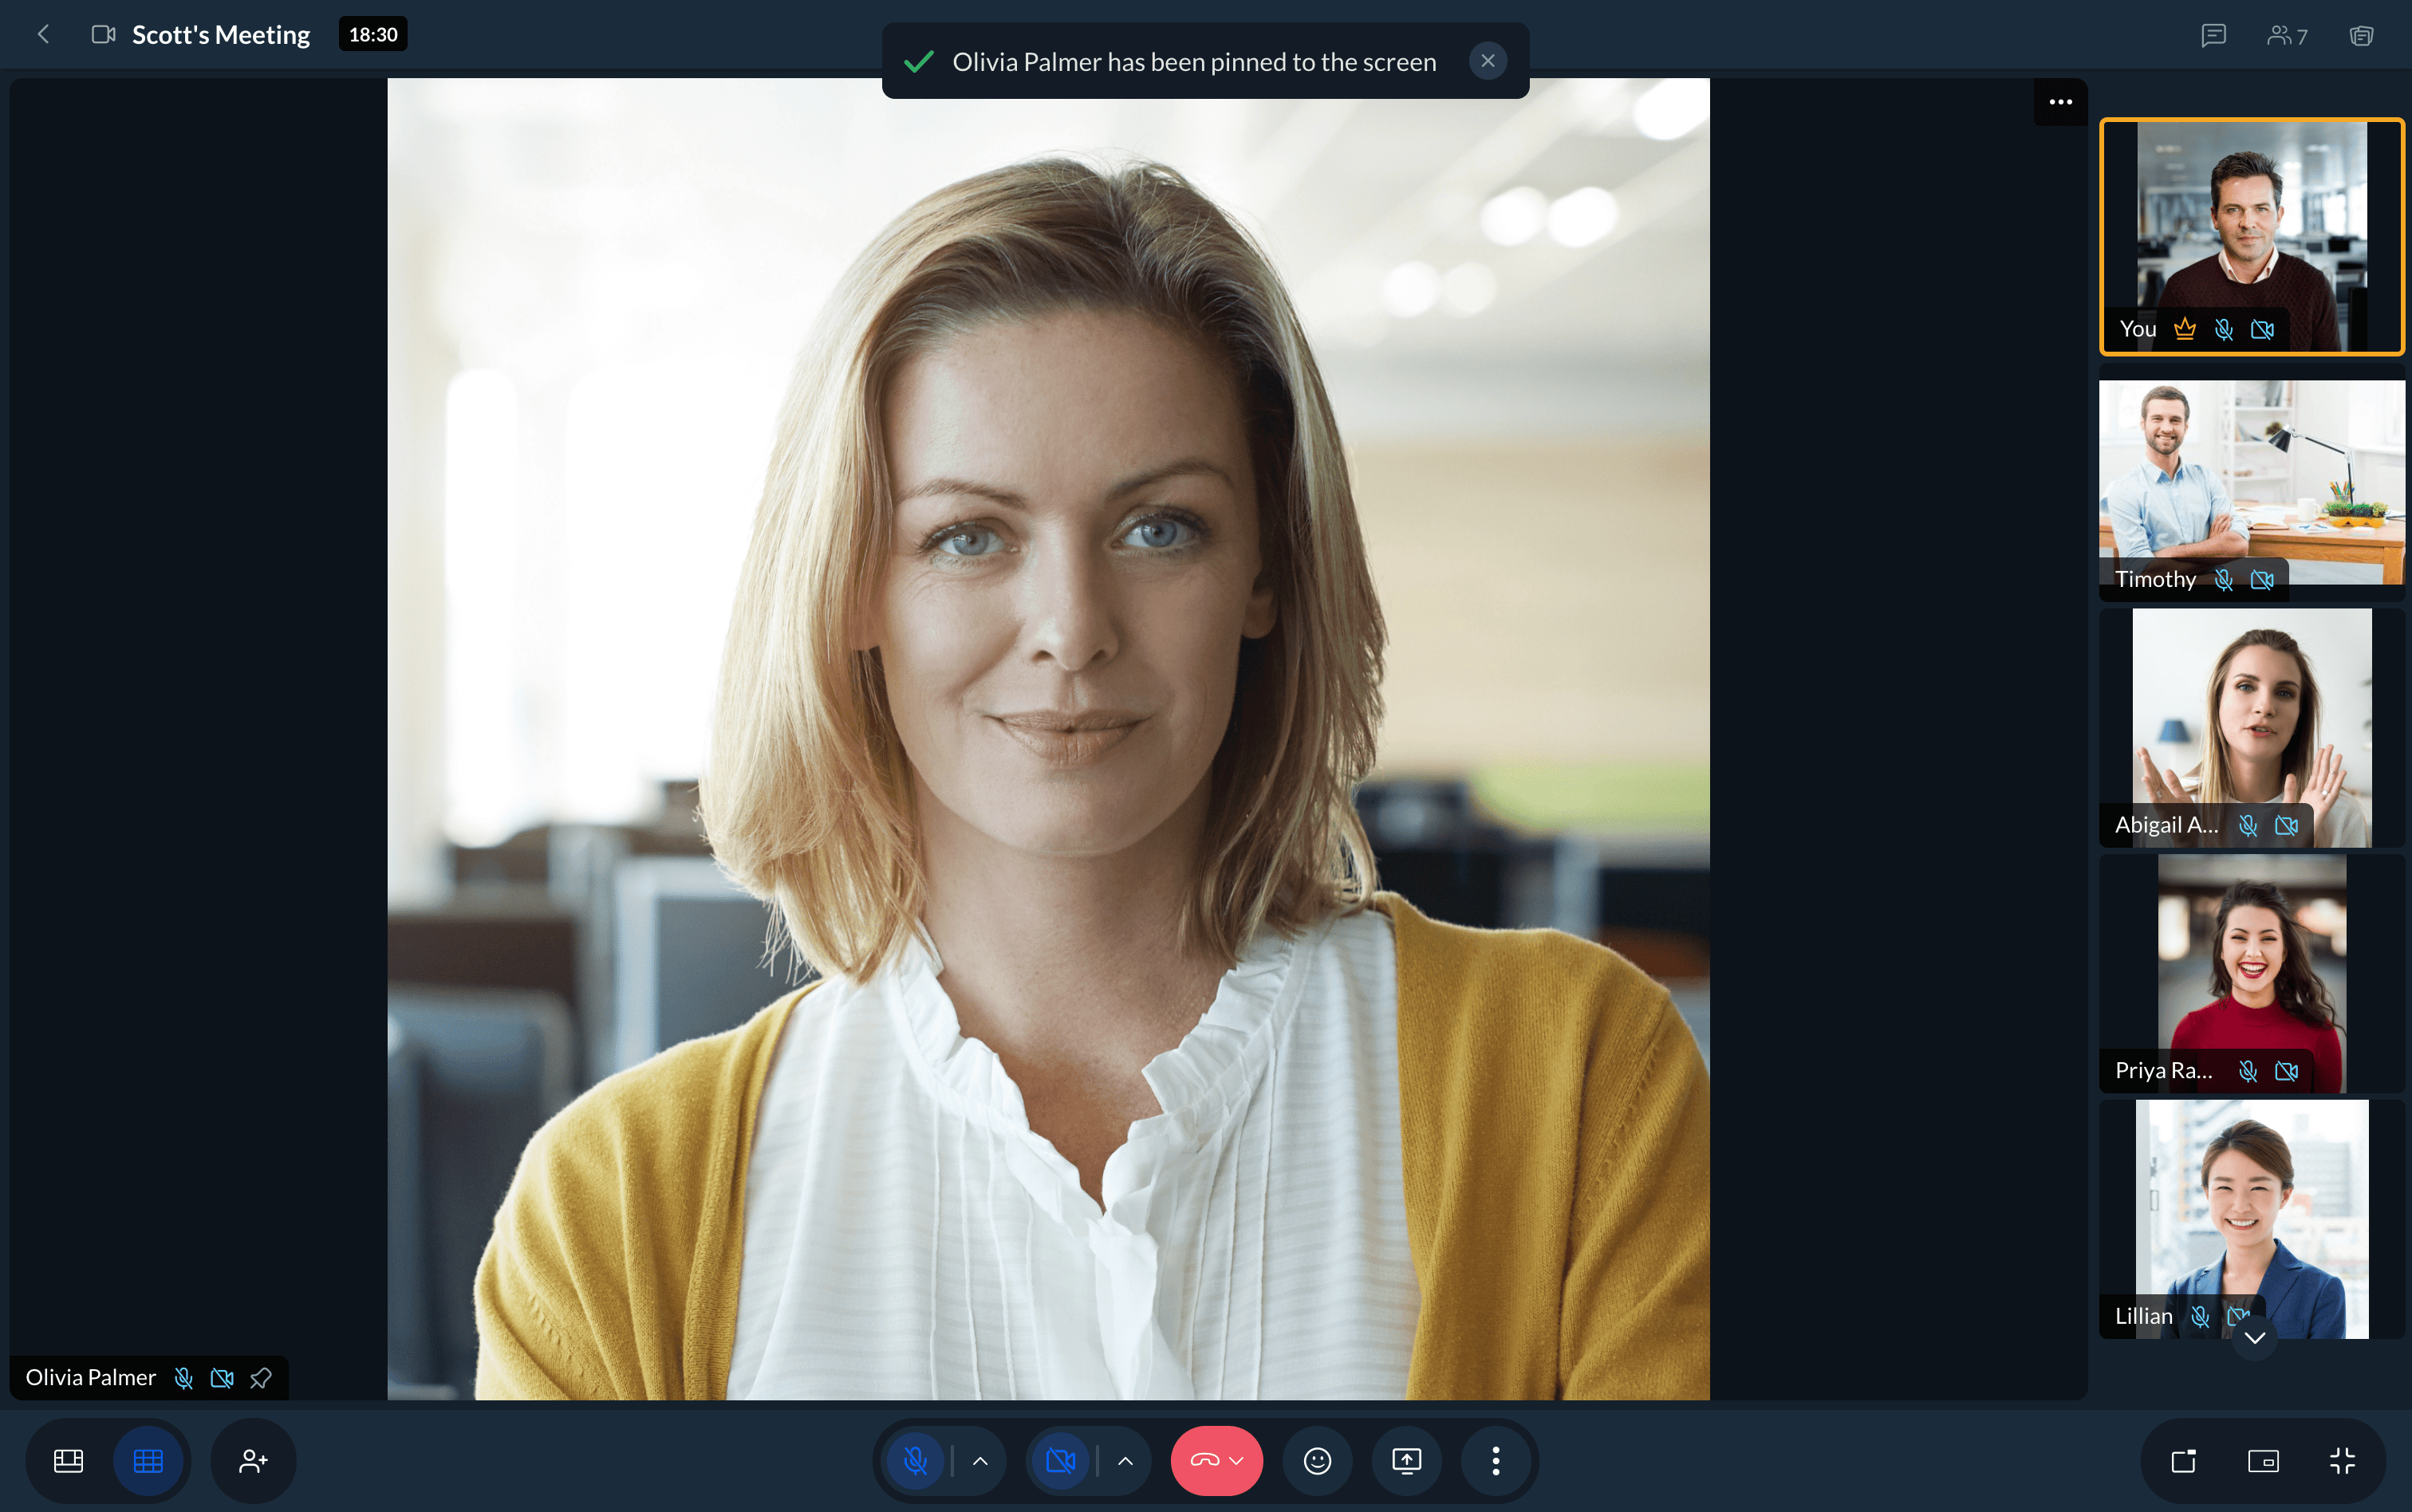Image resolution: width=2412 pixels, height=1512 pixels.
Task: Click Timothy's muted microphone icon
Action: 2224,580
